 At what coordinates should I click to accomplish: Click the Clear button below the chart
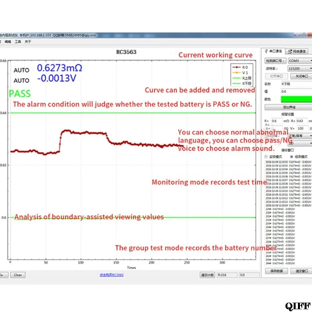[18, 275]
